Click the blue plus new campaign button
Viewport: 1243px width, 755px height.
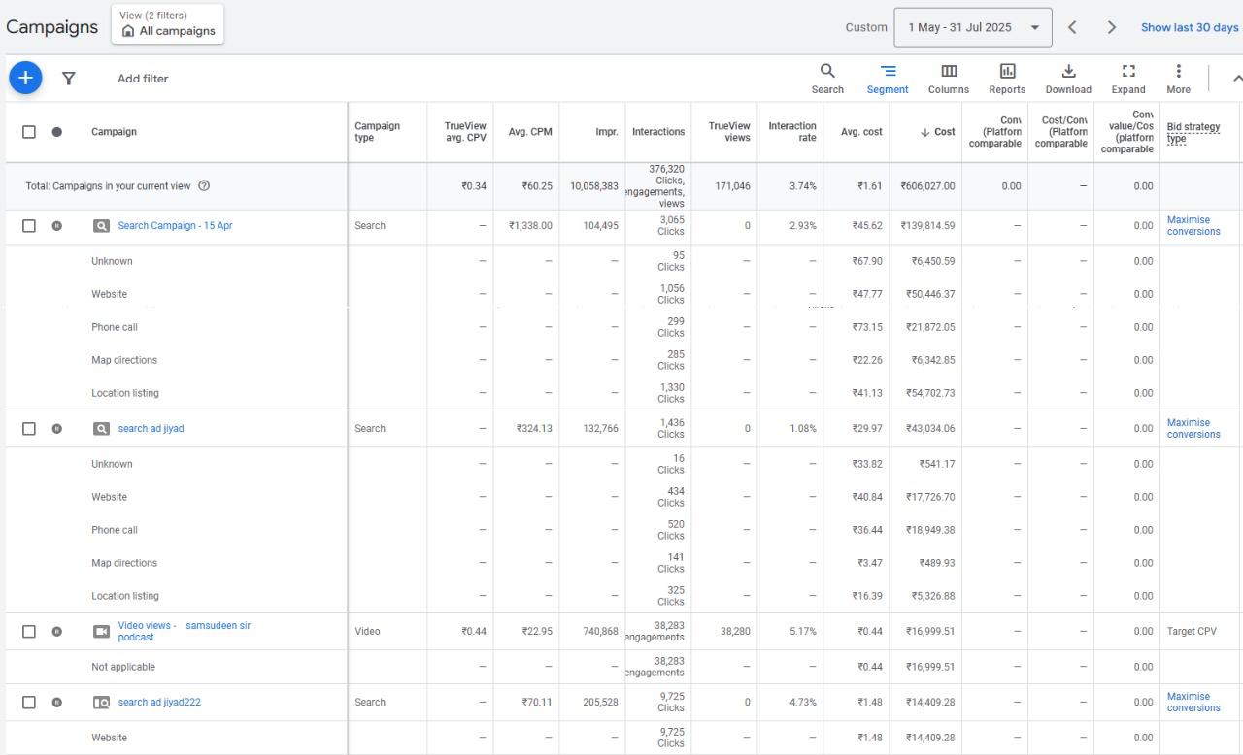click(25, 78)
